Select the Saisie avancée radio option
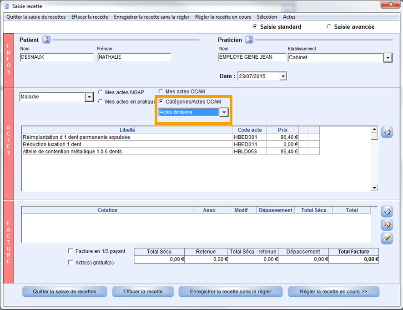This screenshot has width=403, height=310. [x=329, y=27]
